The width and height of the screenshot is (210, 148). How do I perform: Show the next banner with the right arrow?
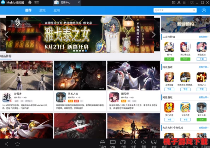tap(153, 35)
